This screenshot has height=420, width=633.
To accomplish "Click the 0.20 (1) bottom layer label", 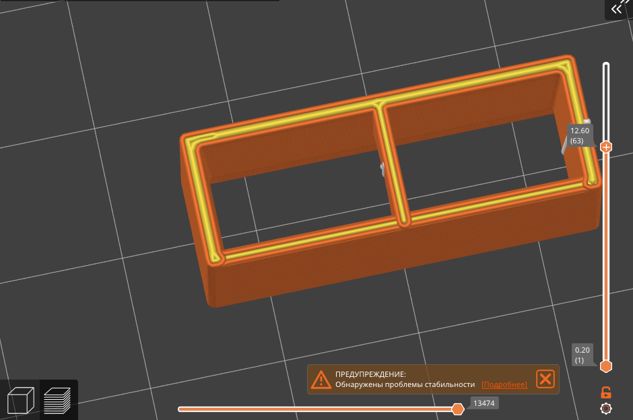I will (x=582, y=355).
